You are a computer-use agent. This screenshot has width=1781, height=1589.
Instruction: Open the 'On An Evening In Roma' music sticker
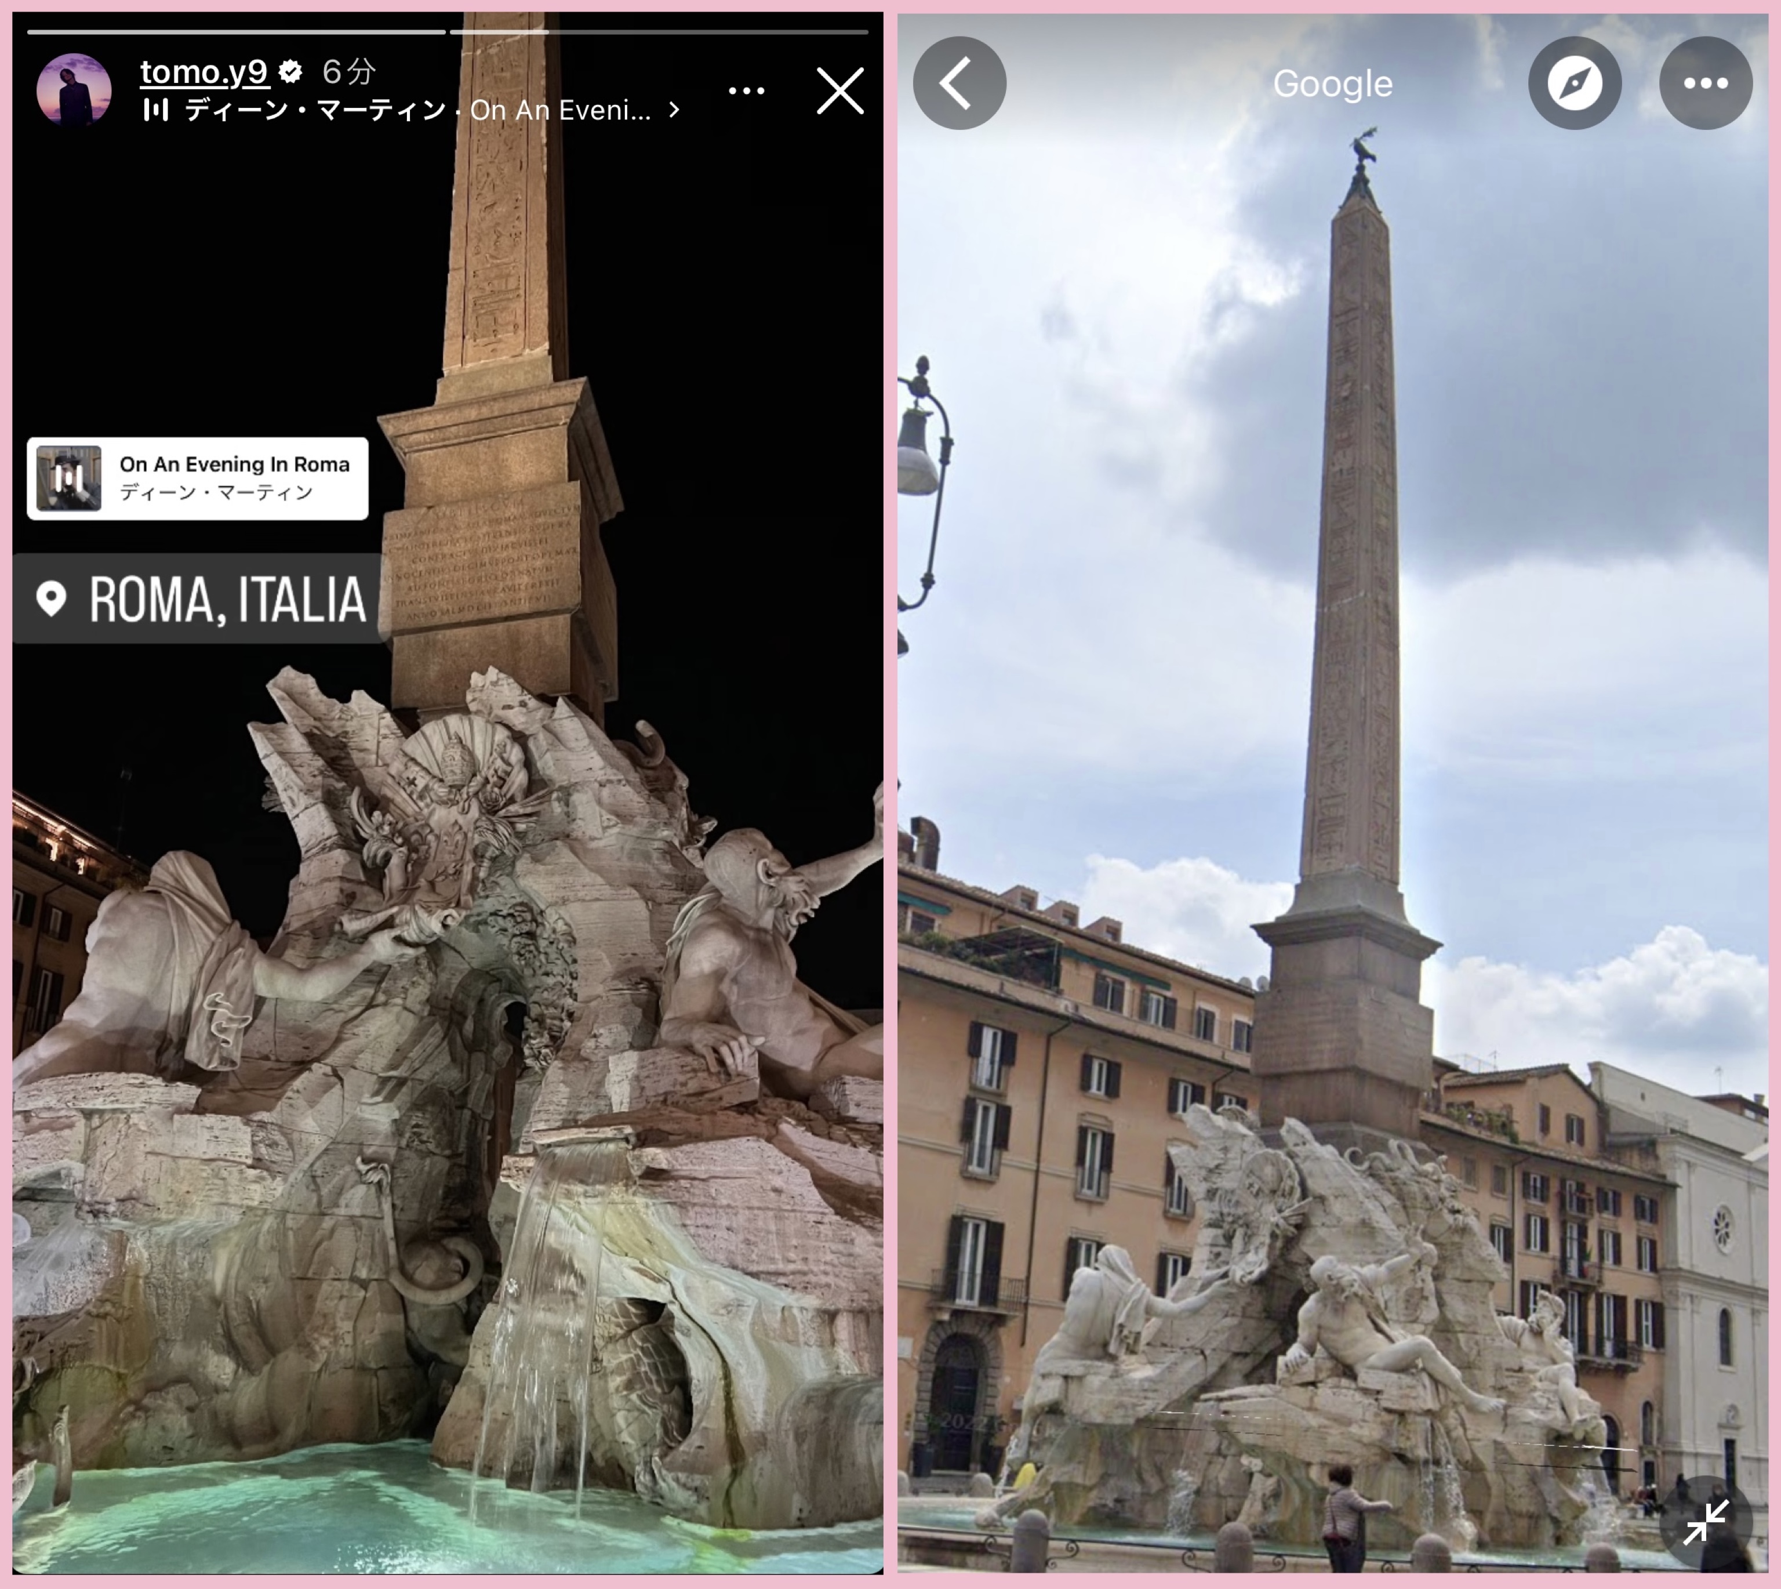pyautogui.click(x=197, y=478)
